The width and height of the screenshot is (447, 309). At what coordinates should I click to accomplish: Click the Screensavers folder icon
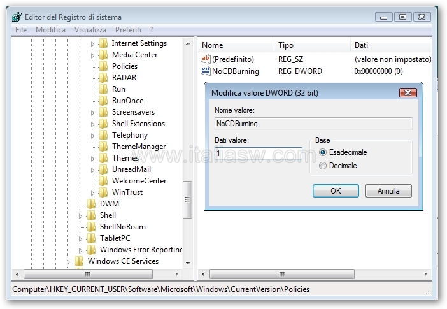pos(104,112)
